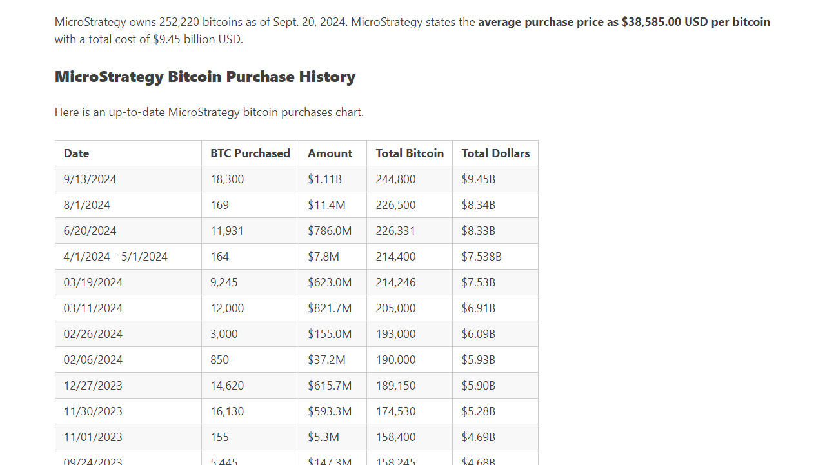The height and width of the screenshot is (465, 825).
Task: Select the $4.69B total dollars cell
Action: point(495,437)
